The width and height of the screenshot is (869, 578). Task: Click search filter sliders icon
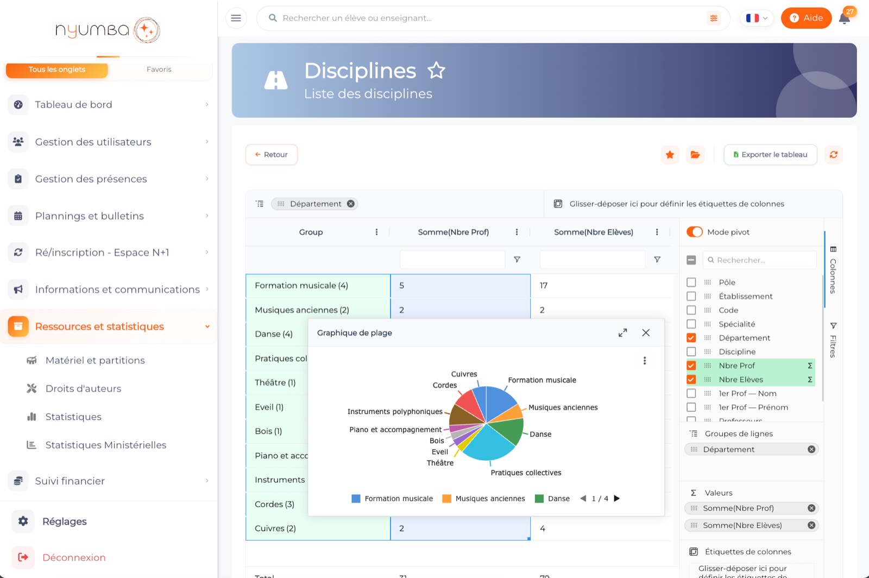[x=714, y=18]
